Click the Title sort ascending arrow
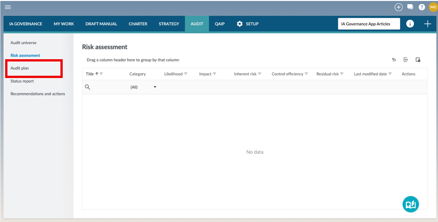 (x=97, y=74)
